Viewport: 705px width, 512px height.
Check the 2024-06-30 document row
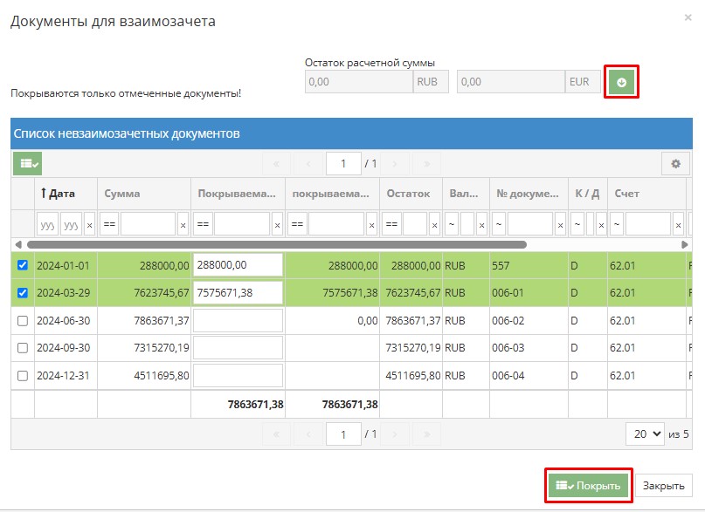(23, 321)
